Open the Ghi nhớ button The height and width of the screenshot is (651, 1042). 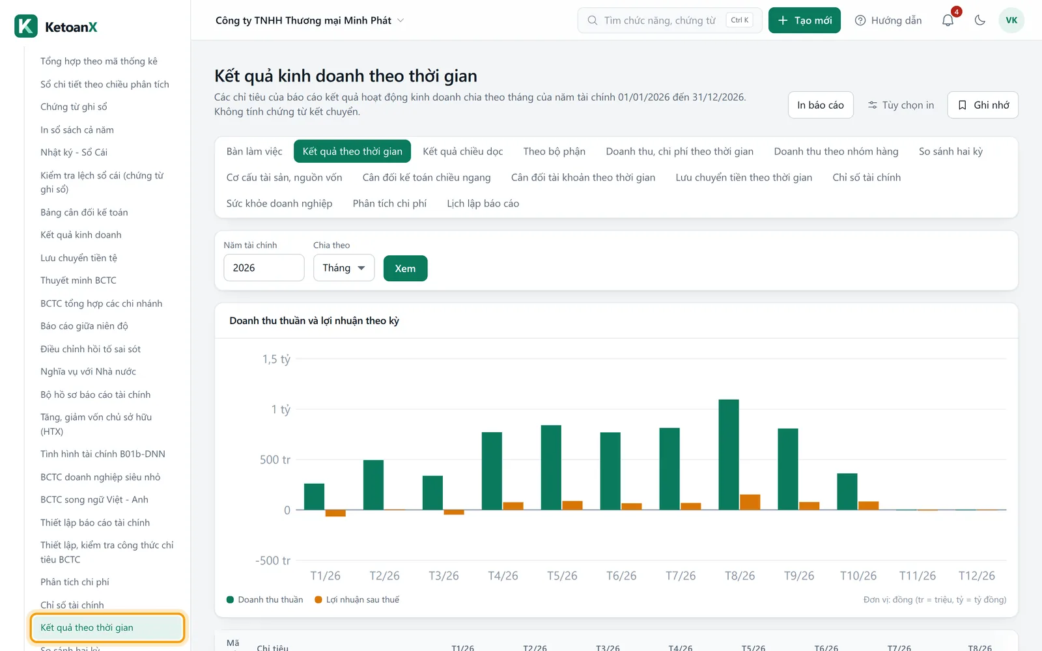pyautogui.click(x=983, y=105)
